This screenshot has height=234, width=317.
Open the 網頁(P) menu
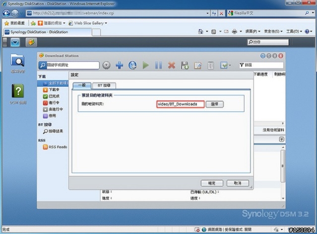tap(253, 31)
